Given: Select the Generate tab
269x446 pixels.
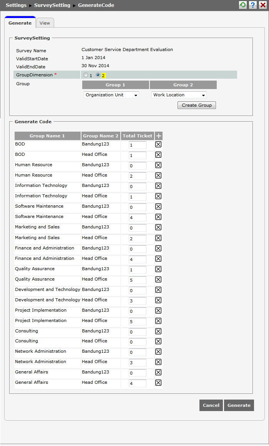Looking at the screenshot, I should click(x=20, y=23).
